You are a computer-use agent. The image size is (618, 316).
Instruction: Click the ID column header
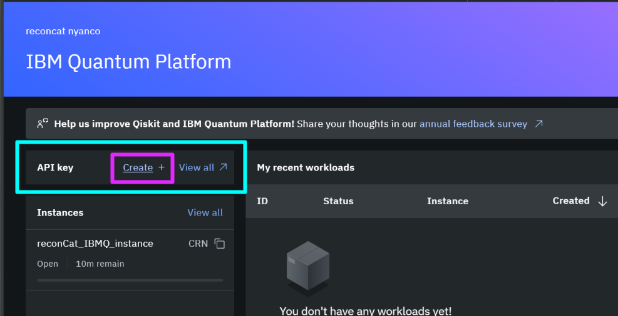(262, 201)
